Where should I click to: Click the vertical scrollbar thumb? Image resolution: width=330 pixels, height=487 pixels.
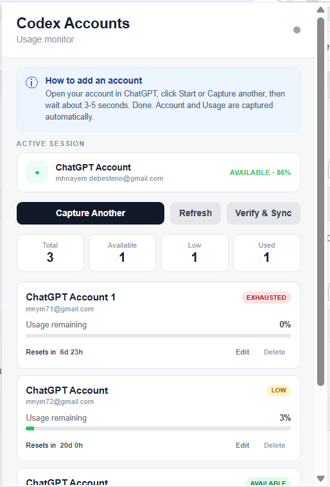[321, 202]
